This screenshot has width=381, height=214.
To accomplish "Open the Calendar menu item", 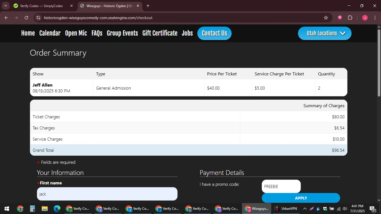I will tap(50, 33).
